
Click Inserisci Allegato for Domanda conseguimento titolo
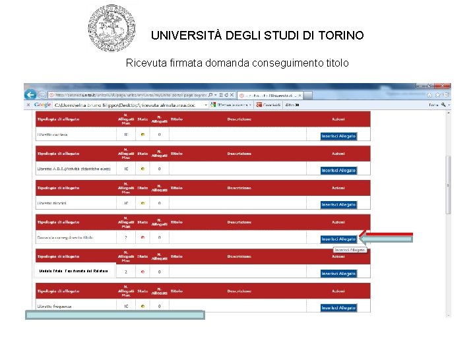[x=338, y=239]
